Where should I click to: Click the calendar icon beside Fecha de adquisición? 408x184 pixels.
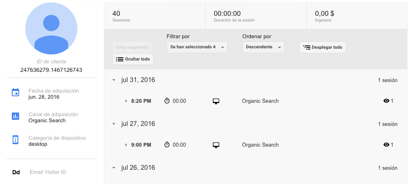pyautogui.click(x=15, y=93)
